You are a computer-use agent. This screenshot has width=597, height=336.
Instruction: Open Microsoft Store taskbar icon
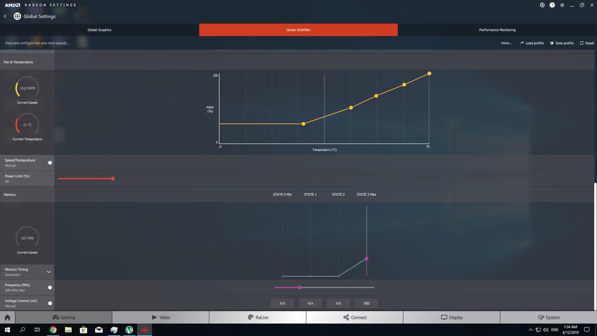click(83, 330)
